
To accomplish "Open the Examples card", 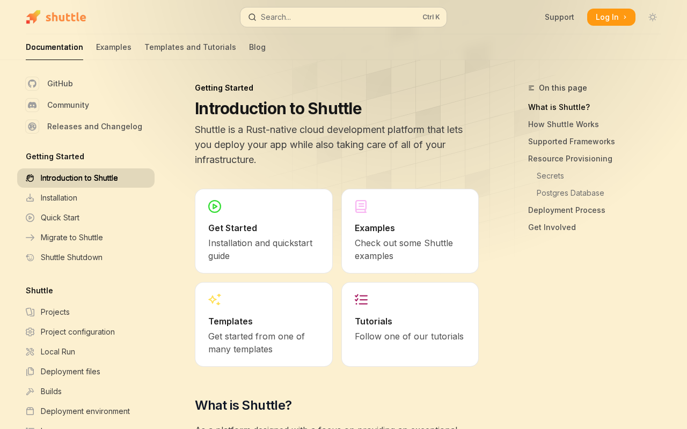I will tap(410, 231).
